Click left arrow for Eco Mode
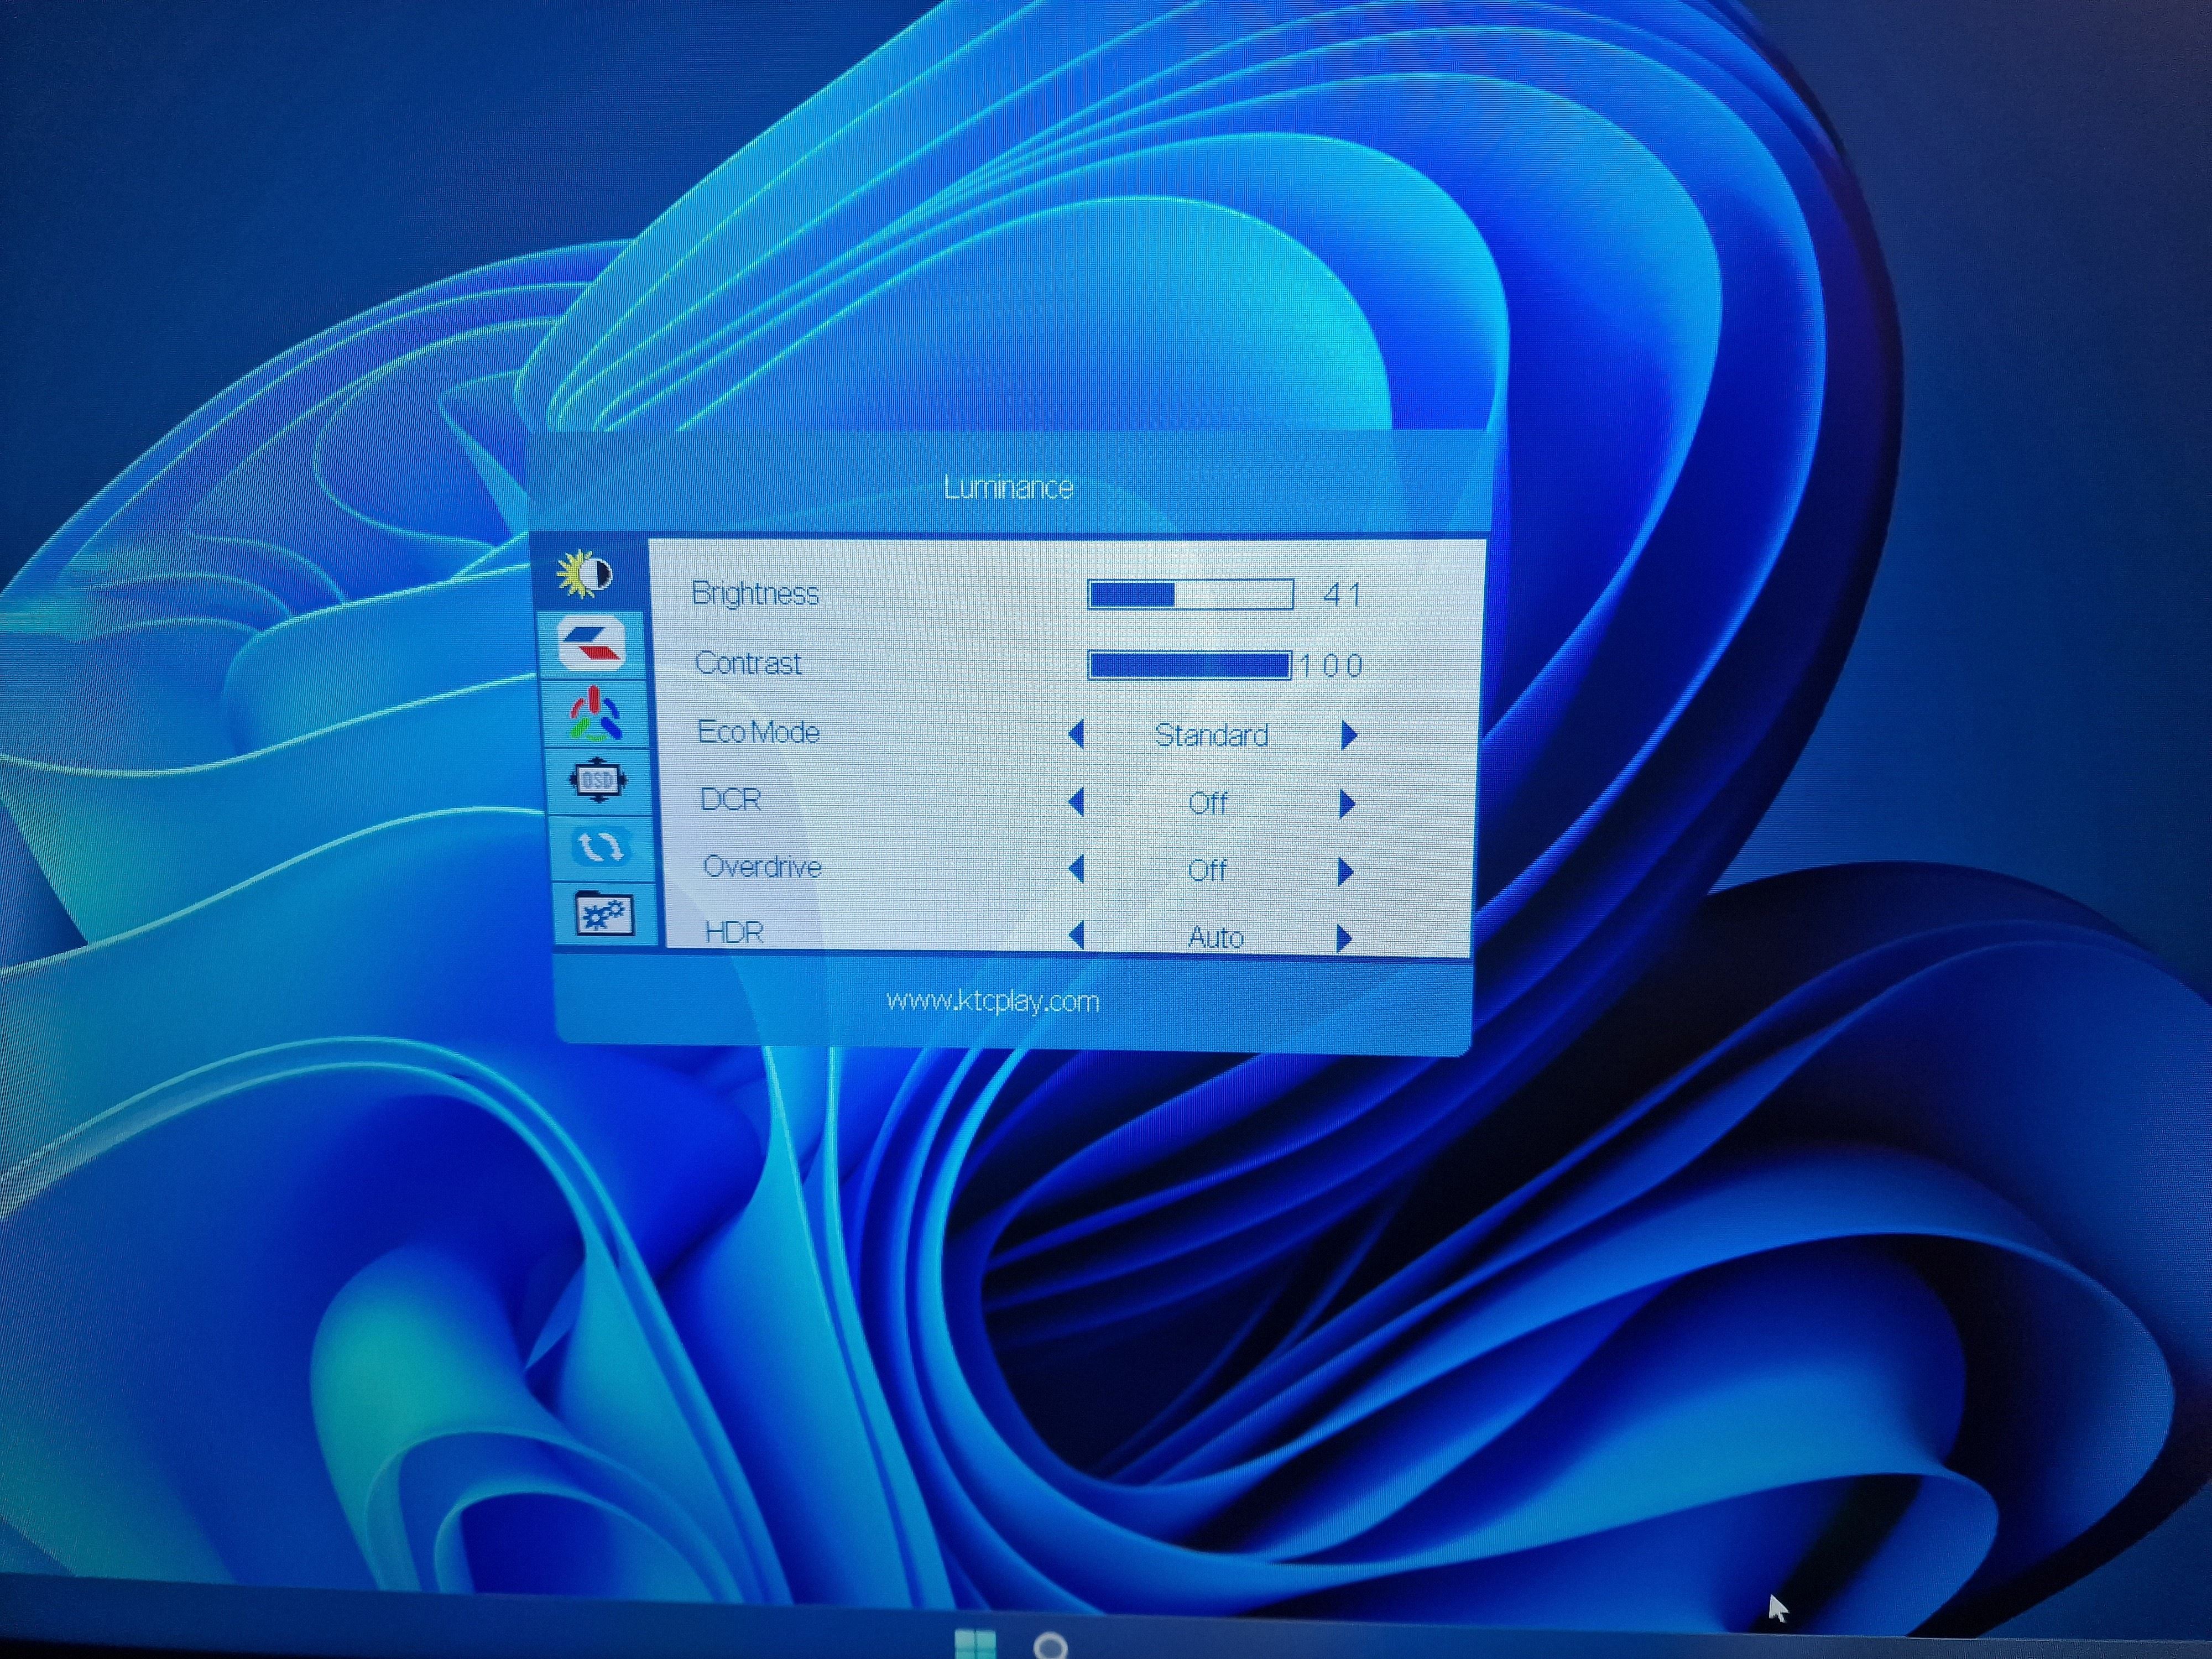Image resolution: width=2212 pixels, height=1659 pixels. [1076, 735]
